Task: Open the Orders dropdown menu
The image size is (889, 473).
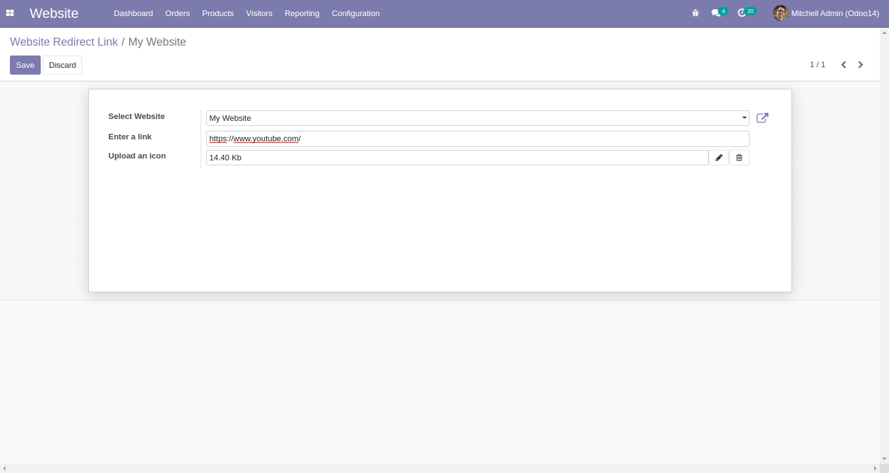Action: coord(177,13)
